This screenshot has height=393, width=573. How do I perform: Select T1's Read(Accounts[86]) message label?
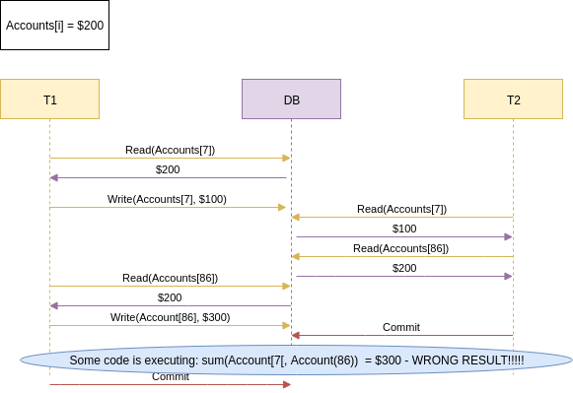(x=170, y=278)
